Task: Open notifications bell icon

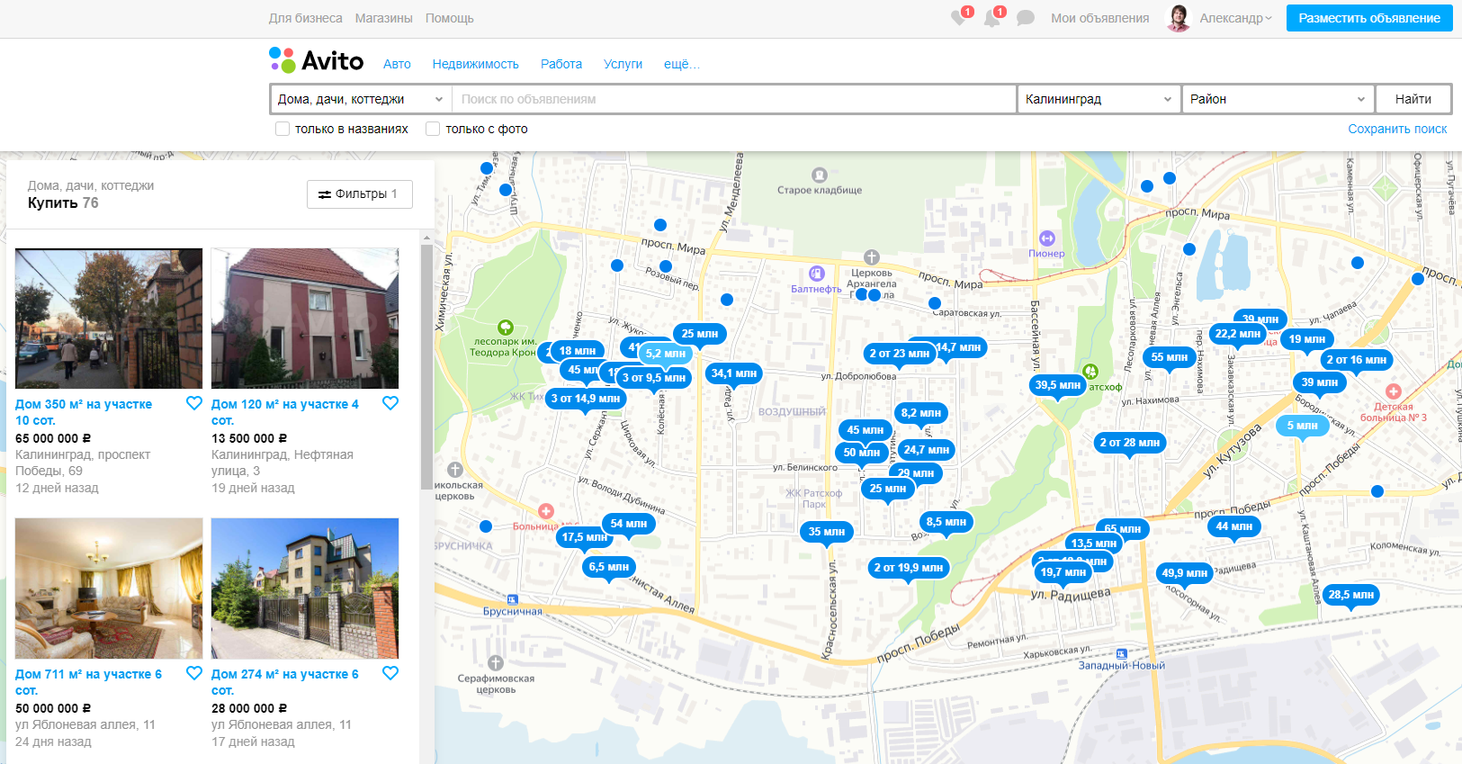Action: (x=991, y=18)
